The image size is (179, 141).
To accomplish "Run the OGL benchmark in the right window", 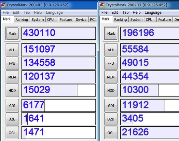I will (111, 133).
